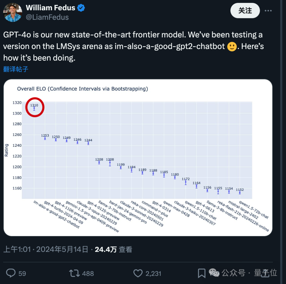
Task: View the 24.4万 查看 view count
Action: coord(113,249)
